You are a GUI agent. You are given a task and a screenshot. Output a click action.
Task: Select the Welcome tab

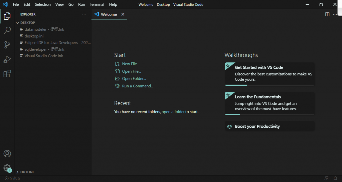109,14
